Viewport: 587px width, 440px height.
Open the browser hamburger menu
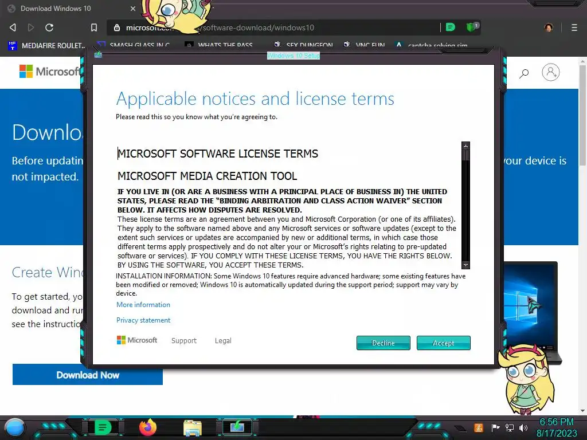click(574, 27)
